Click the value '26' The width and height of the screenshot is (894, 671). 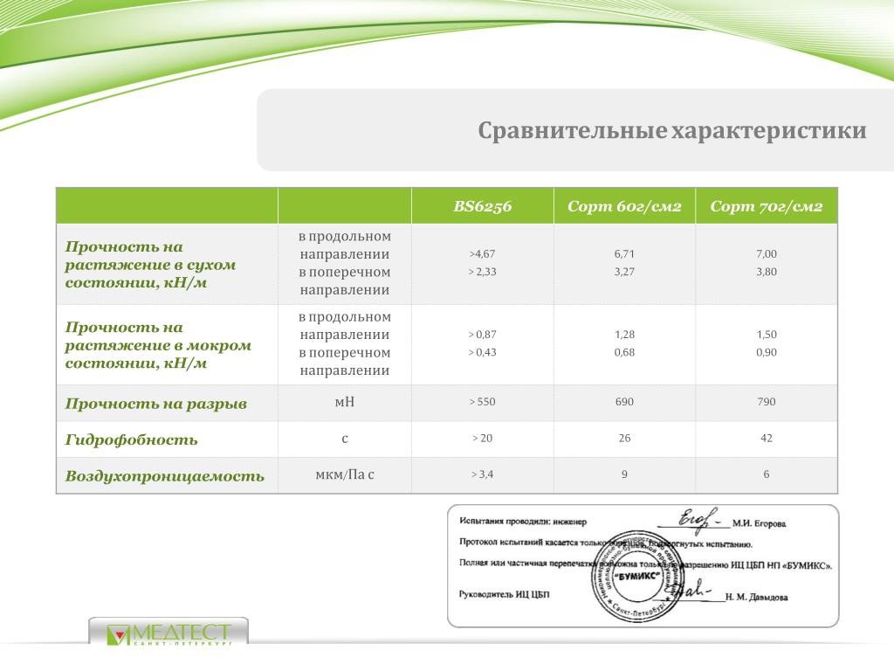(624, 439)
